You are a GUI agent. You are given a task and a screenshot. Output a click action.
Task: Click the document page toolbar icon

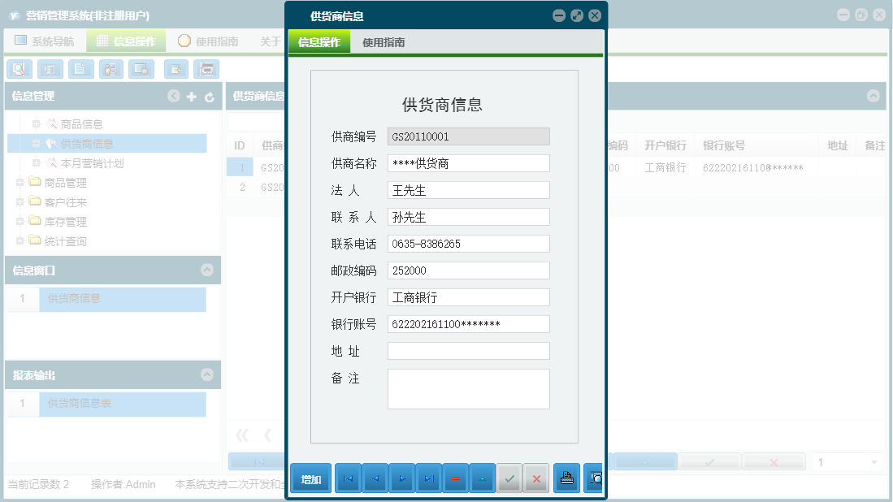pos(81,69)
